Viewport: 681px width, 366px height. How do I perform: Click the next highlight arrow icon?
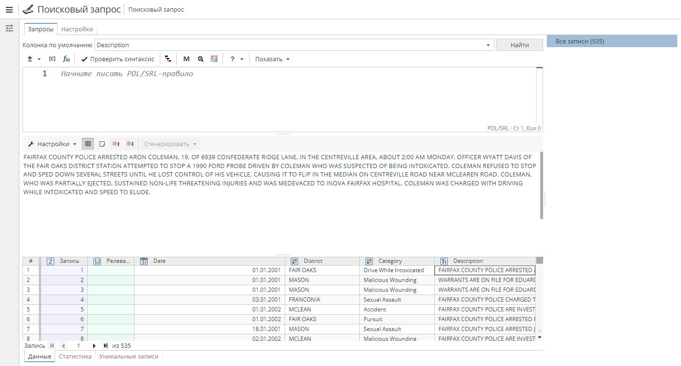(x=130, y=144)
